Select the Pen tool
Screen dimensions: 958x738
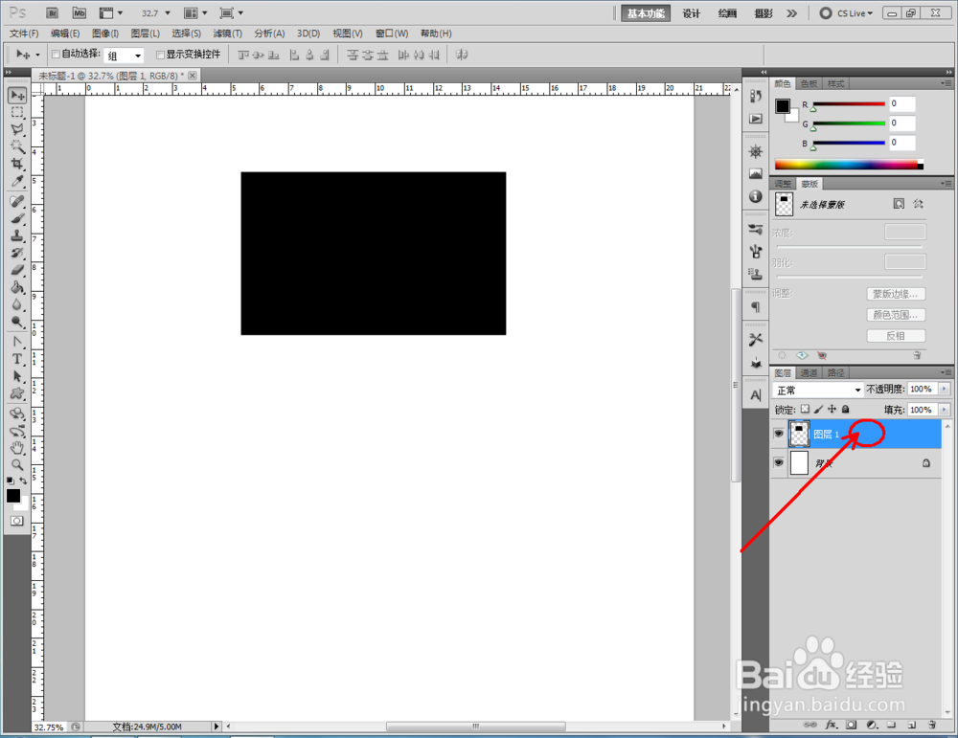tap(17, 342)
